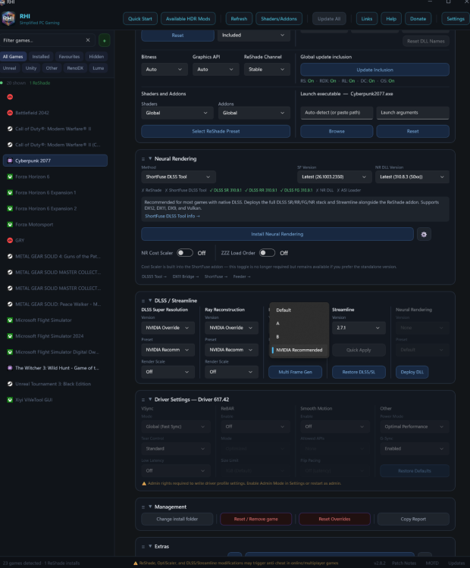
Task: Collapse the Driver Settings section
Action: pyautogui.click(x=150, y=399)
